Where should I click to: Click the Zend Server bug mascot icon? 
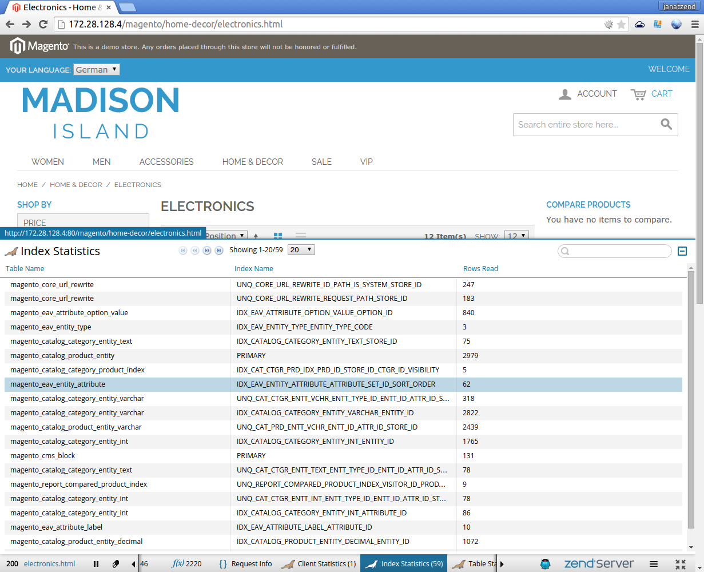click(x=546, y=564)
